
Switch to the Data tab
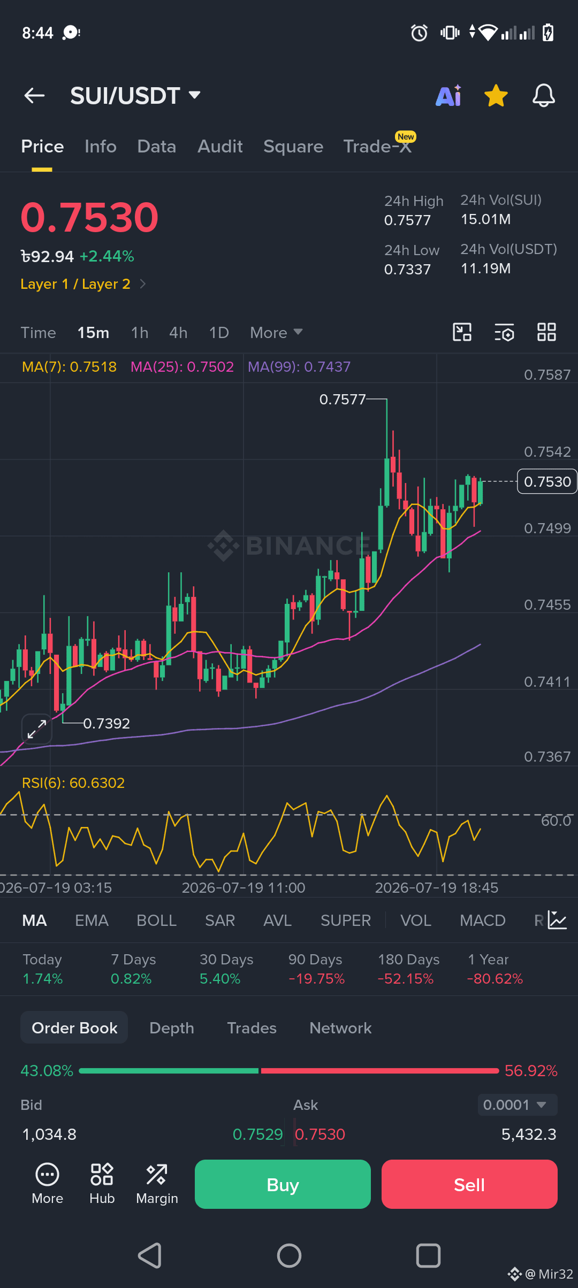click(156, 147)
